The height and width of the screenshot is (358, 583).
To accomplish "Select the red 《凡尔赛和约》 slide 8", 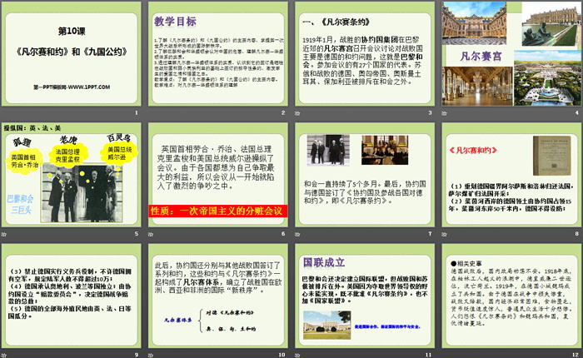I will pyautogui.click(x=511, y=175).
